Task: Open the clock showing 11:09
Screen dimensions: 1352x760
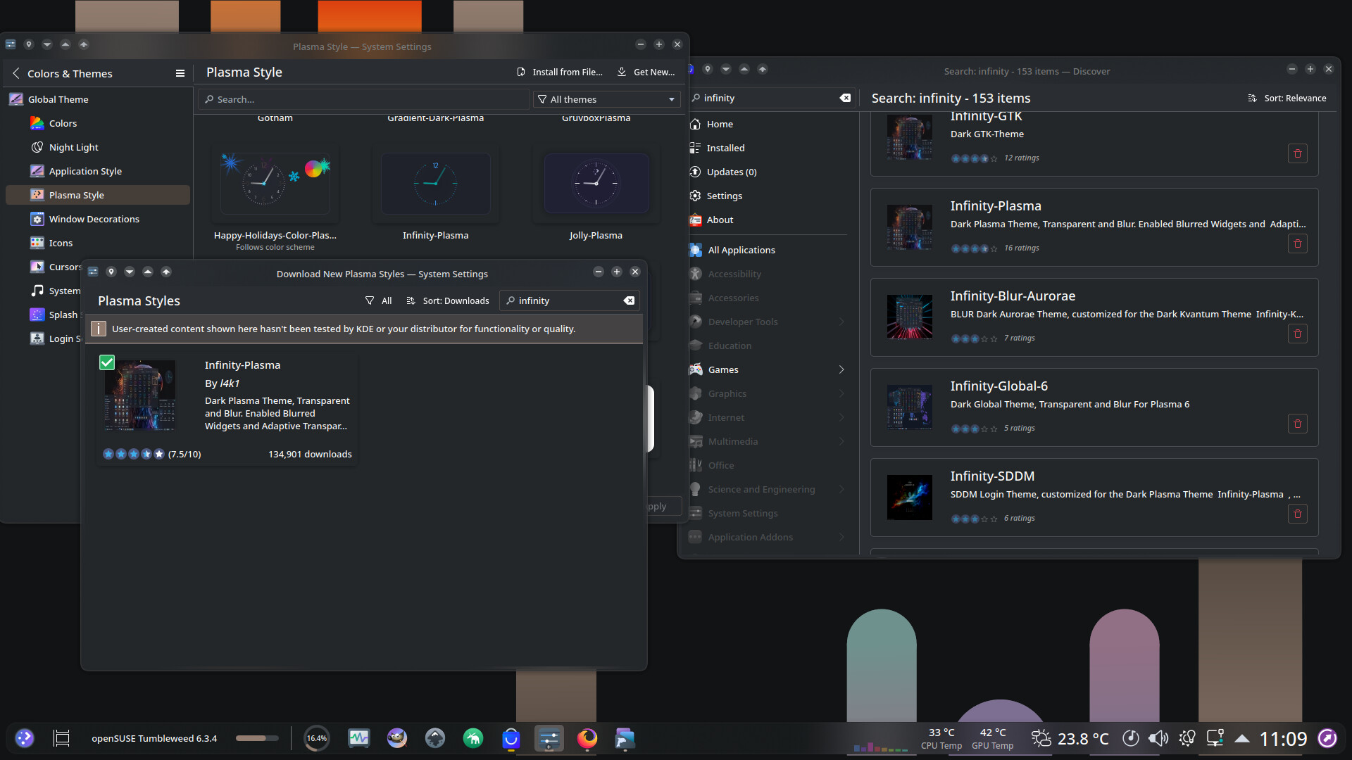Action: pyautogui.click(x=1282, y=738)
